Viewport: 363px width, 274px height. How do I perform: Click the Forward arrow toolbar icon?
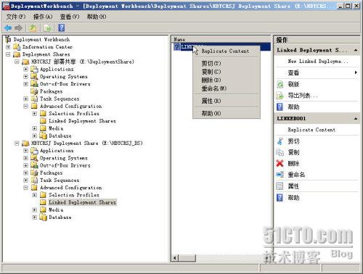[18, 28]
